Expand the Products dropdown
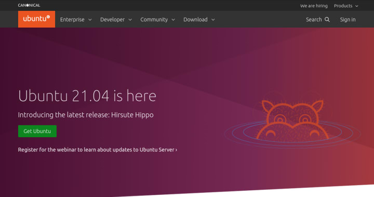The image size is (374, 197). 346,6
